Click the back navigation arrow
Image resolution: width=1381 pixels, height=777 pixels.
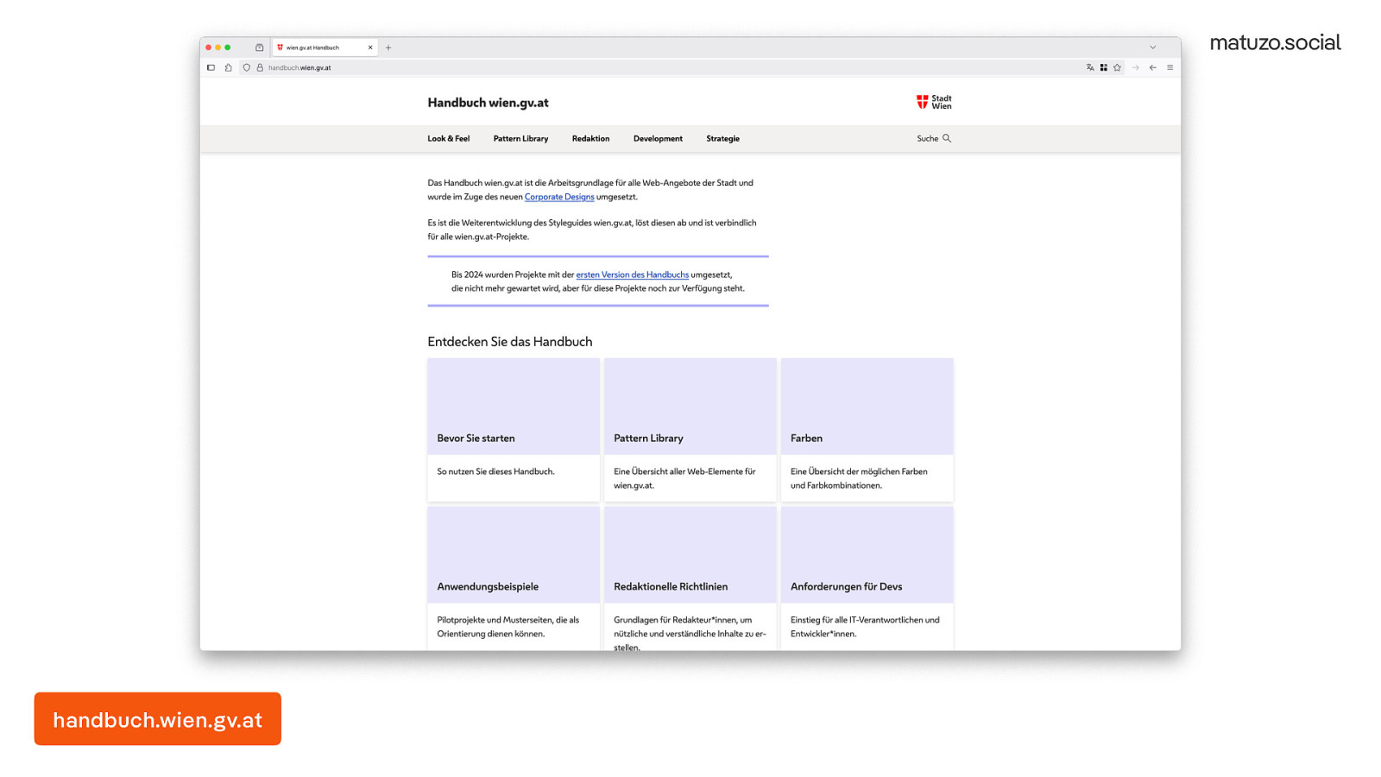coord(1152,67)
